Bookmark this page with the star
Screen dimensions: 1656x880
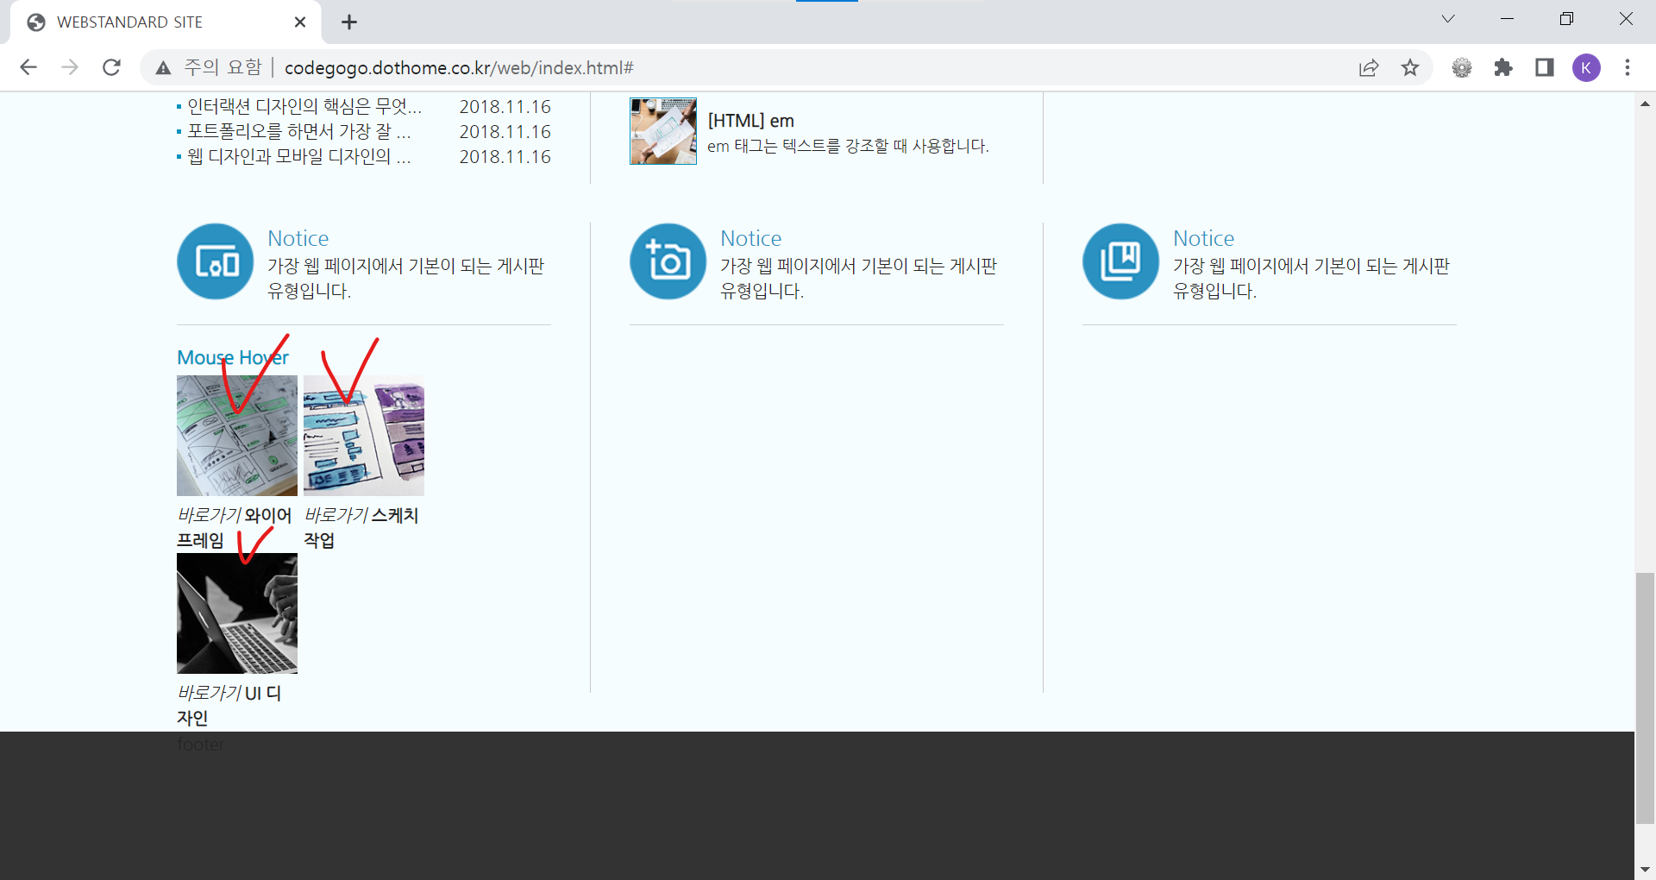coord(1410,67)
